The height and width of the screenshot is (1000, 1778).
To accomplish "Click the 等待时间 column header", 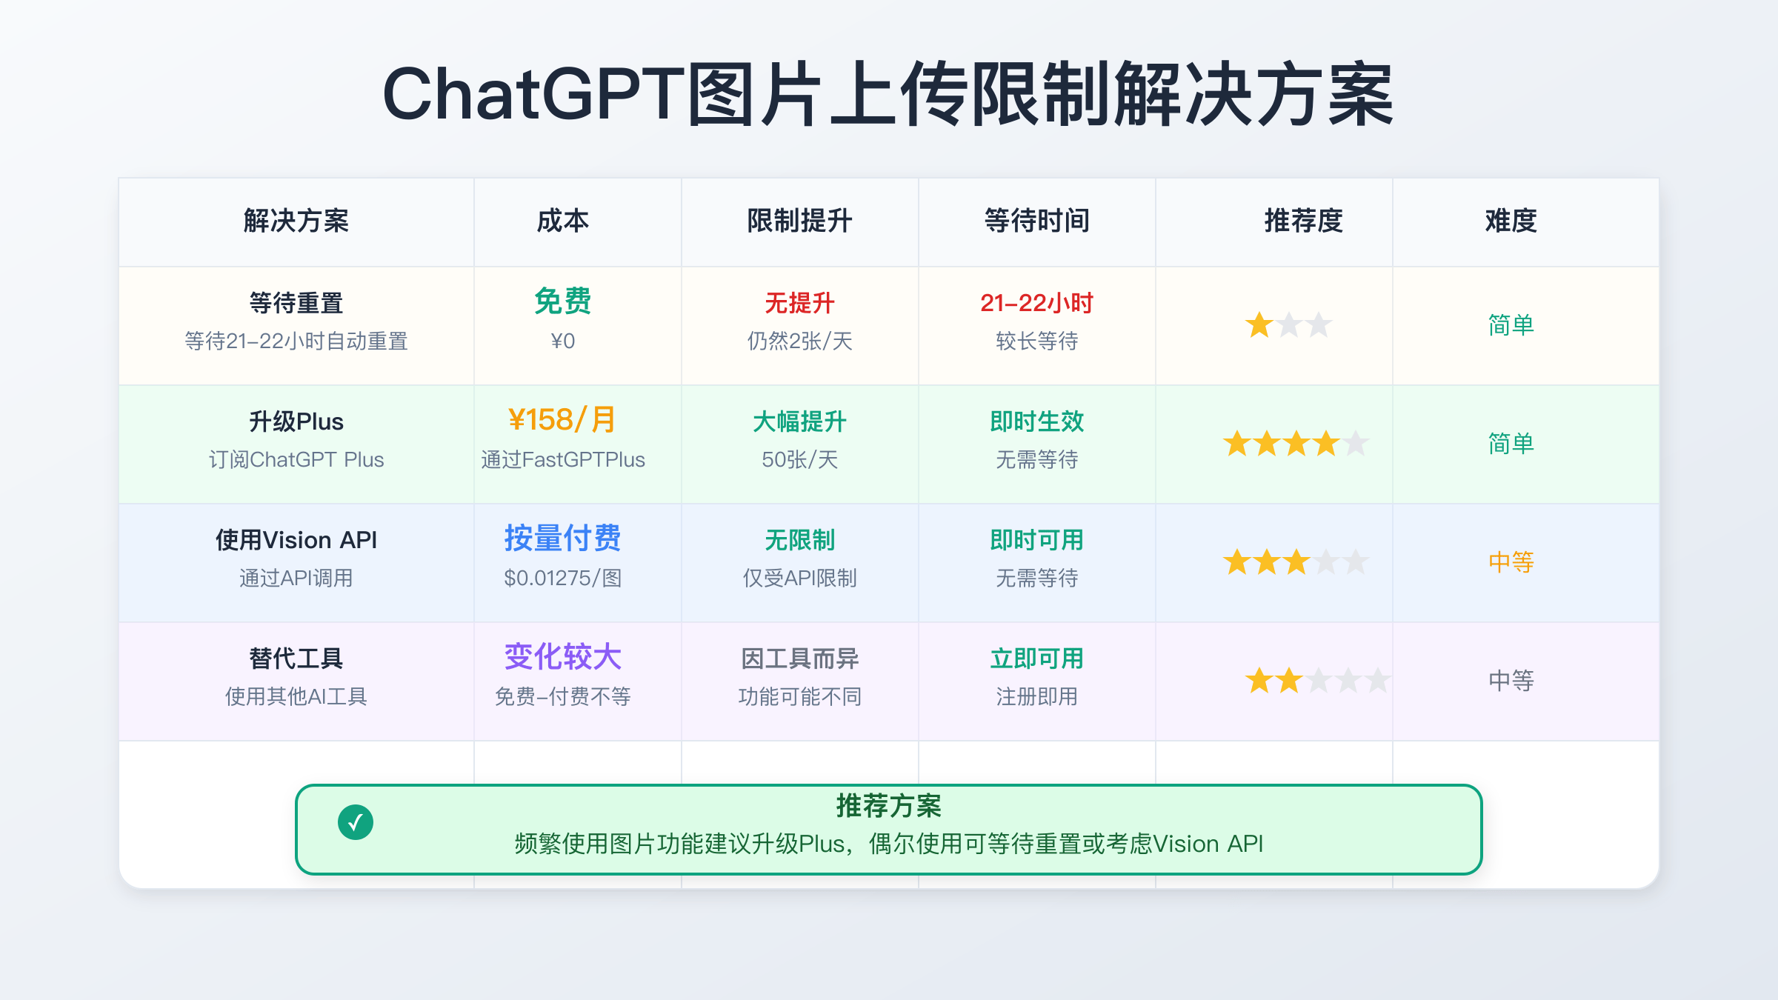I will pyautogui.click(x=1037, y=221).
